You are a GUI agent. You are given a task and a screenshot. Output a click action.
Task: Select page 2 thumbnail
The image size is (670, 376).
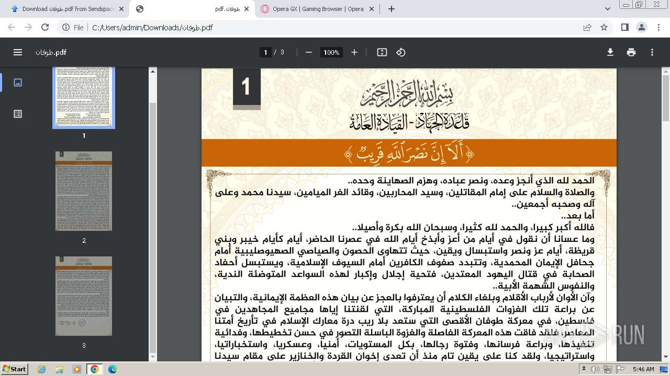84,191
